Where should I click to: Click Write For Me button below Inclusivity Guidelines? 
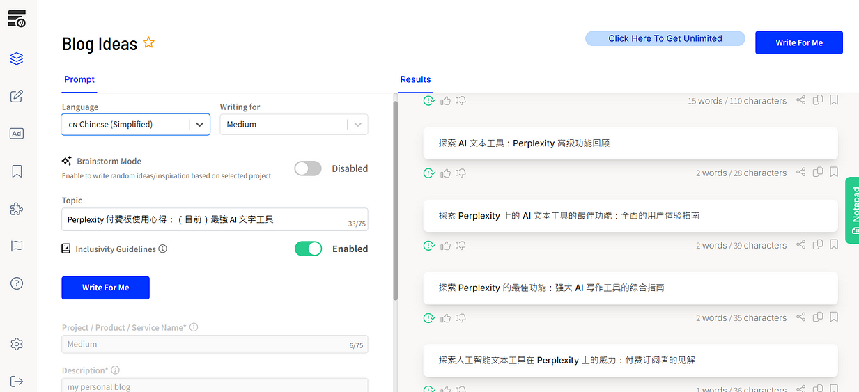point(105,288)
